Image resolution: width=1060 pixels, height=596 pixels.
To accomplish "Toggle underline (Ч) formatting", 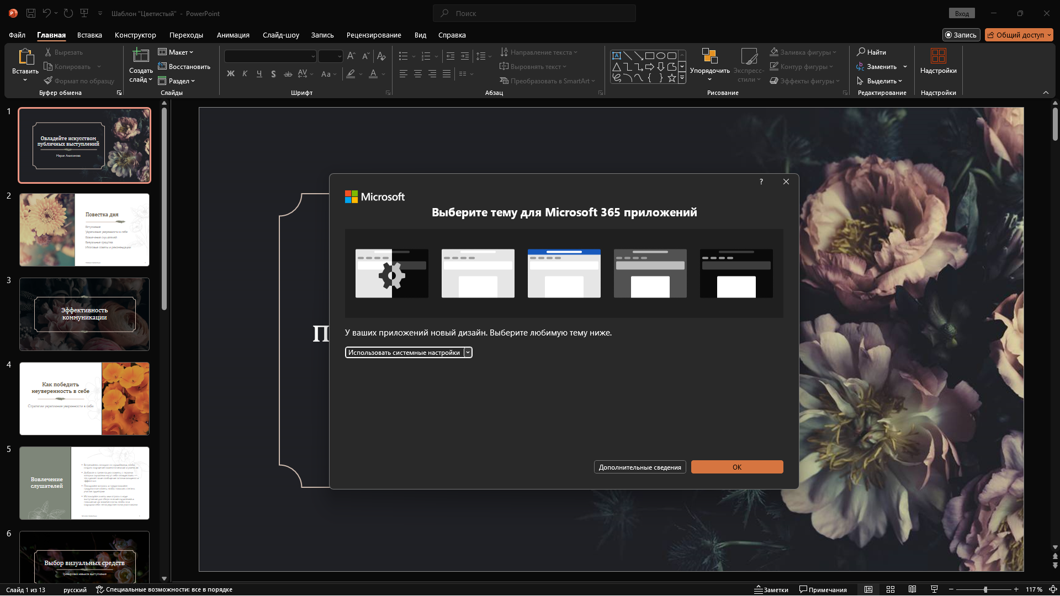I will [x=259, y=74].
